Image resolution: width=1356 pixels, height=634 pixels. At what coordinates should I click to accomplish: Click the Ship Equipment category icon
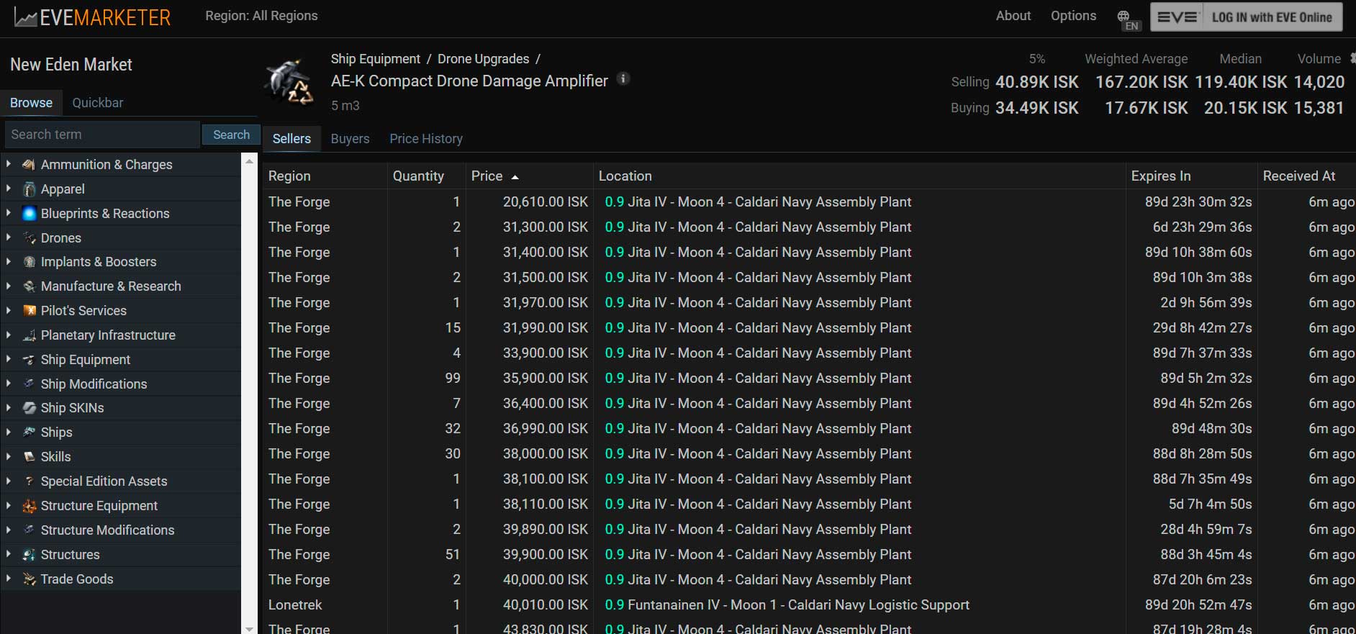click(x=29, y=360)
